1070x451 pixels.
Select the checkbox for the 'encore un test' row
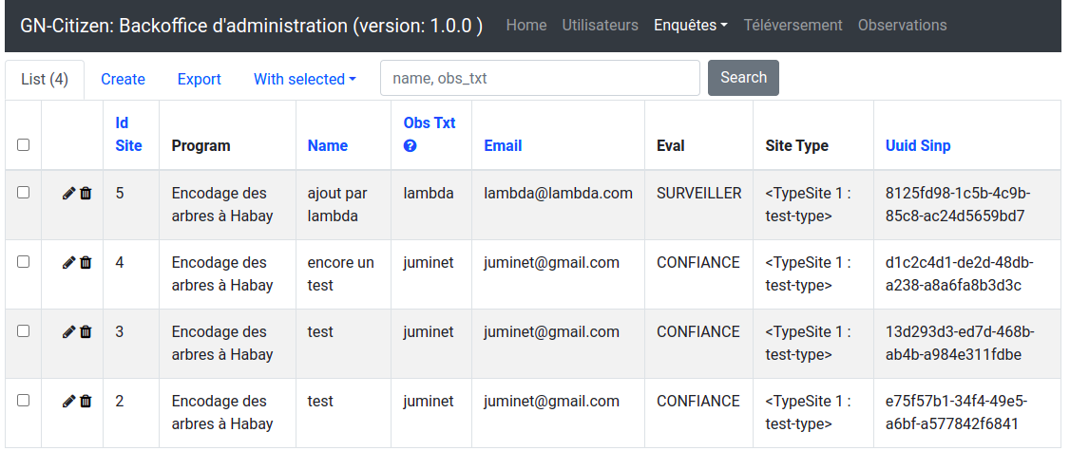pyautogui.click(x=24, y=262)
